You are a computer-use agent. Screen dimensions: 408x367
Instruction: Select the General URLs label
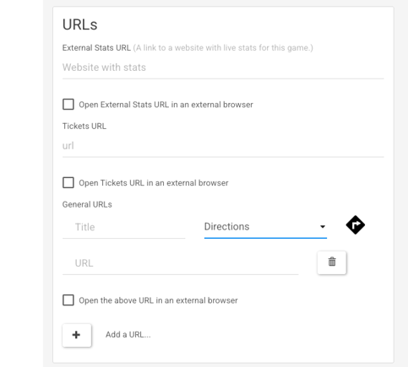coord(87,204)
